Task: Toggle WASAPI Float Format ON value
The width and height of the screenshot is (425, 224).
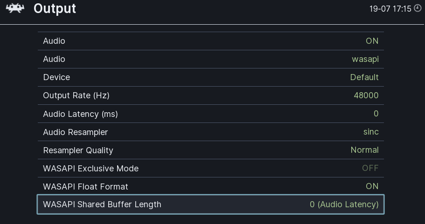Action: (372, 186)
